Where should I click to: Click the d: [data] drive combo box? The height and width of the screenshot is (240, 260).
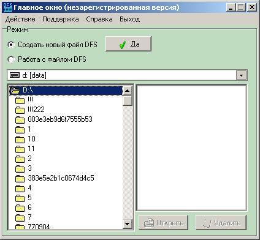coord(127,75)
